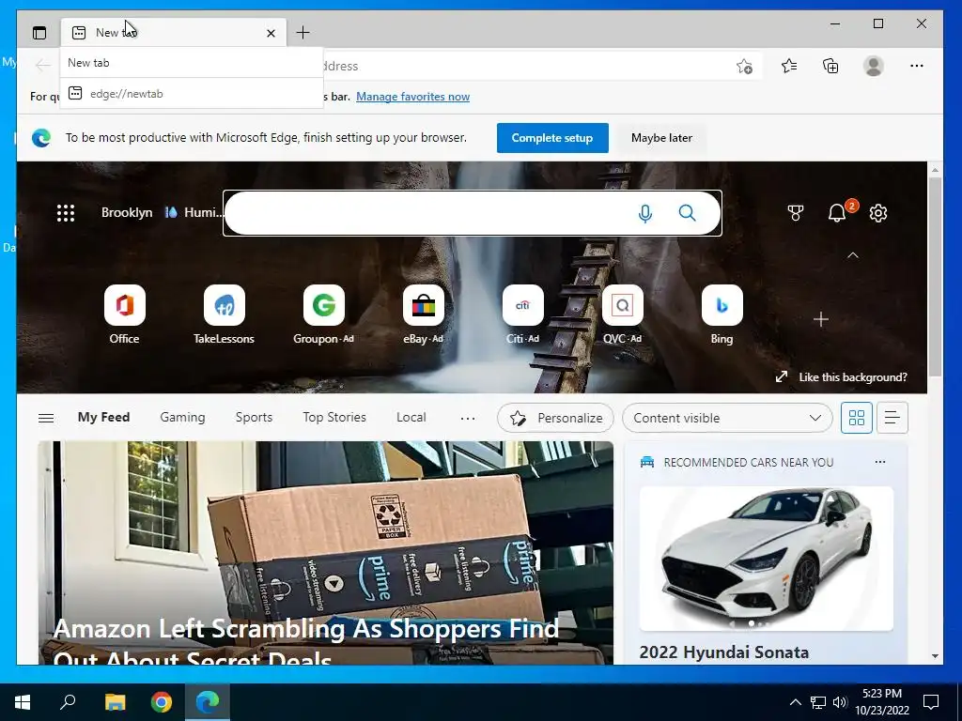Add this page to favorites star icon

coord(744,67)
